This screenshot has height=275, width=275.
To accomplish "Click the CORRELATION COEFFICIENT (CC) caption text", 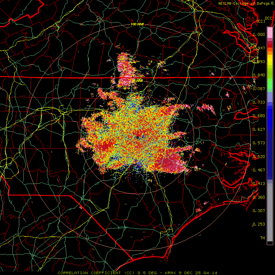I will pos(96,273).
